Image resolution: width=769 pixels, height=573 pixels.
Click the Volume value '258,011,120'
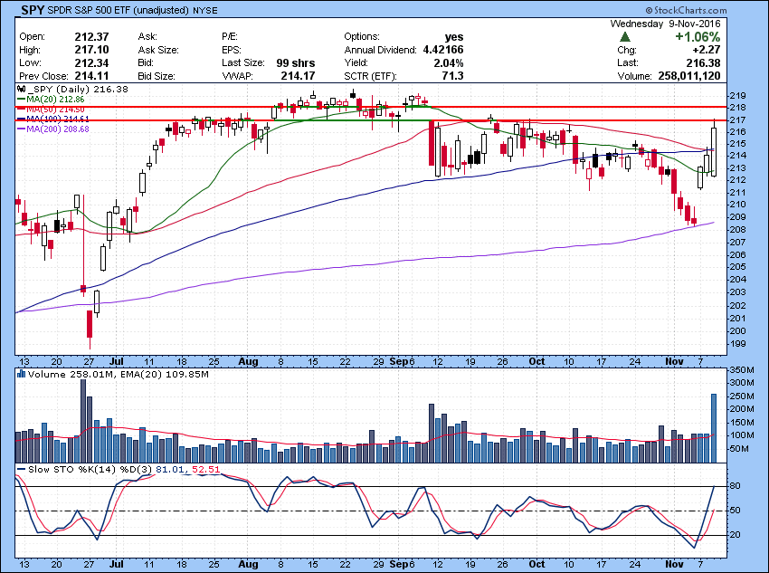click(x=689, y=76)
